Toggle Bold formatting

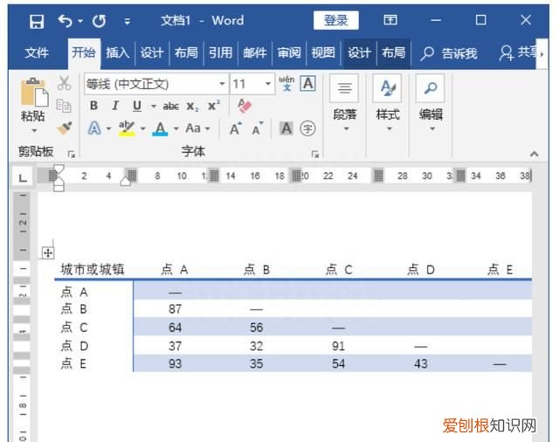point(93,106)
